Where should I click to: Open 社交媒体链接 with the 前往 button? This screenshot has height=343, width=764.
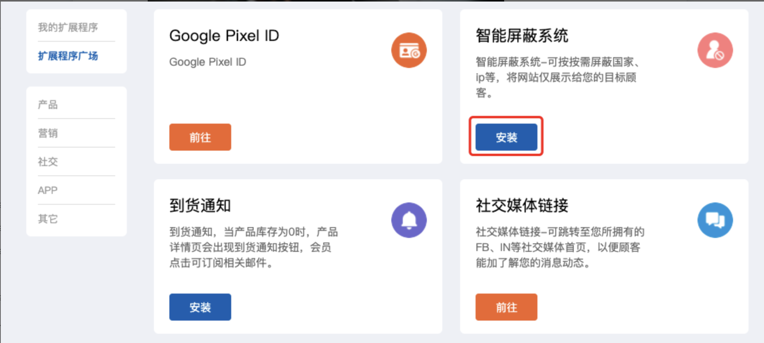coord(506,307)
